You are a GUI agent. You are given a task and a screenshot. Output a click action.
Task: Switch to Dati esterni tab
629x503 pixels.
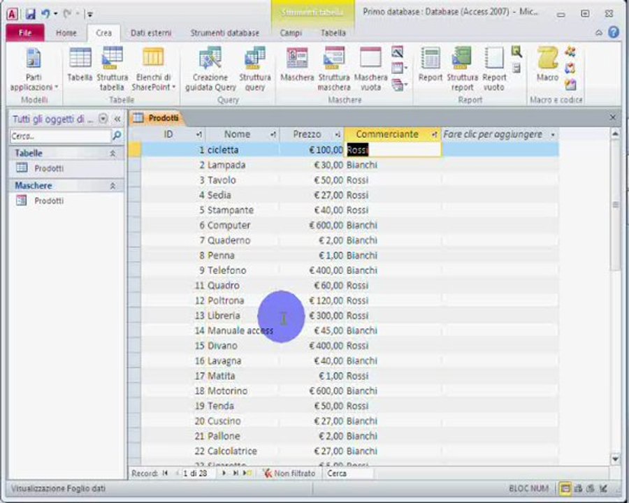pyautogui.click(x=151, y=33)
